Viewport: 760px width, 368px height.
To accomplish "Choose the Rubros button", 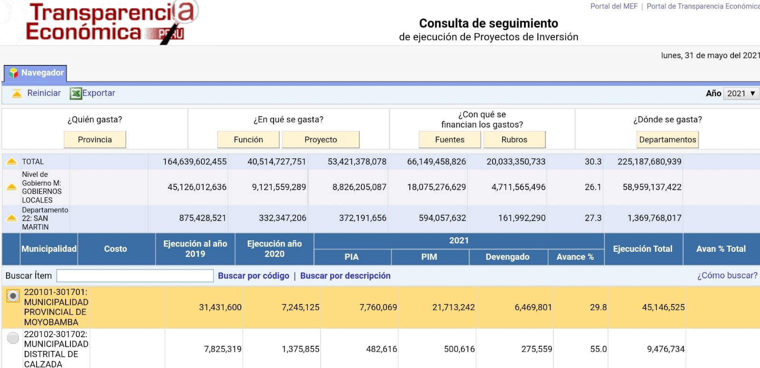I will coord(514,139).
